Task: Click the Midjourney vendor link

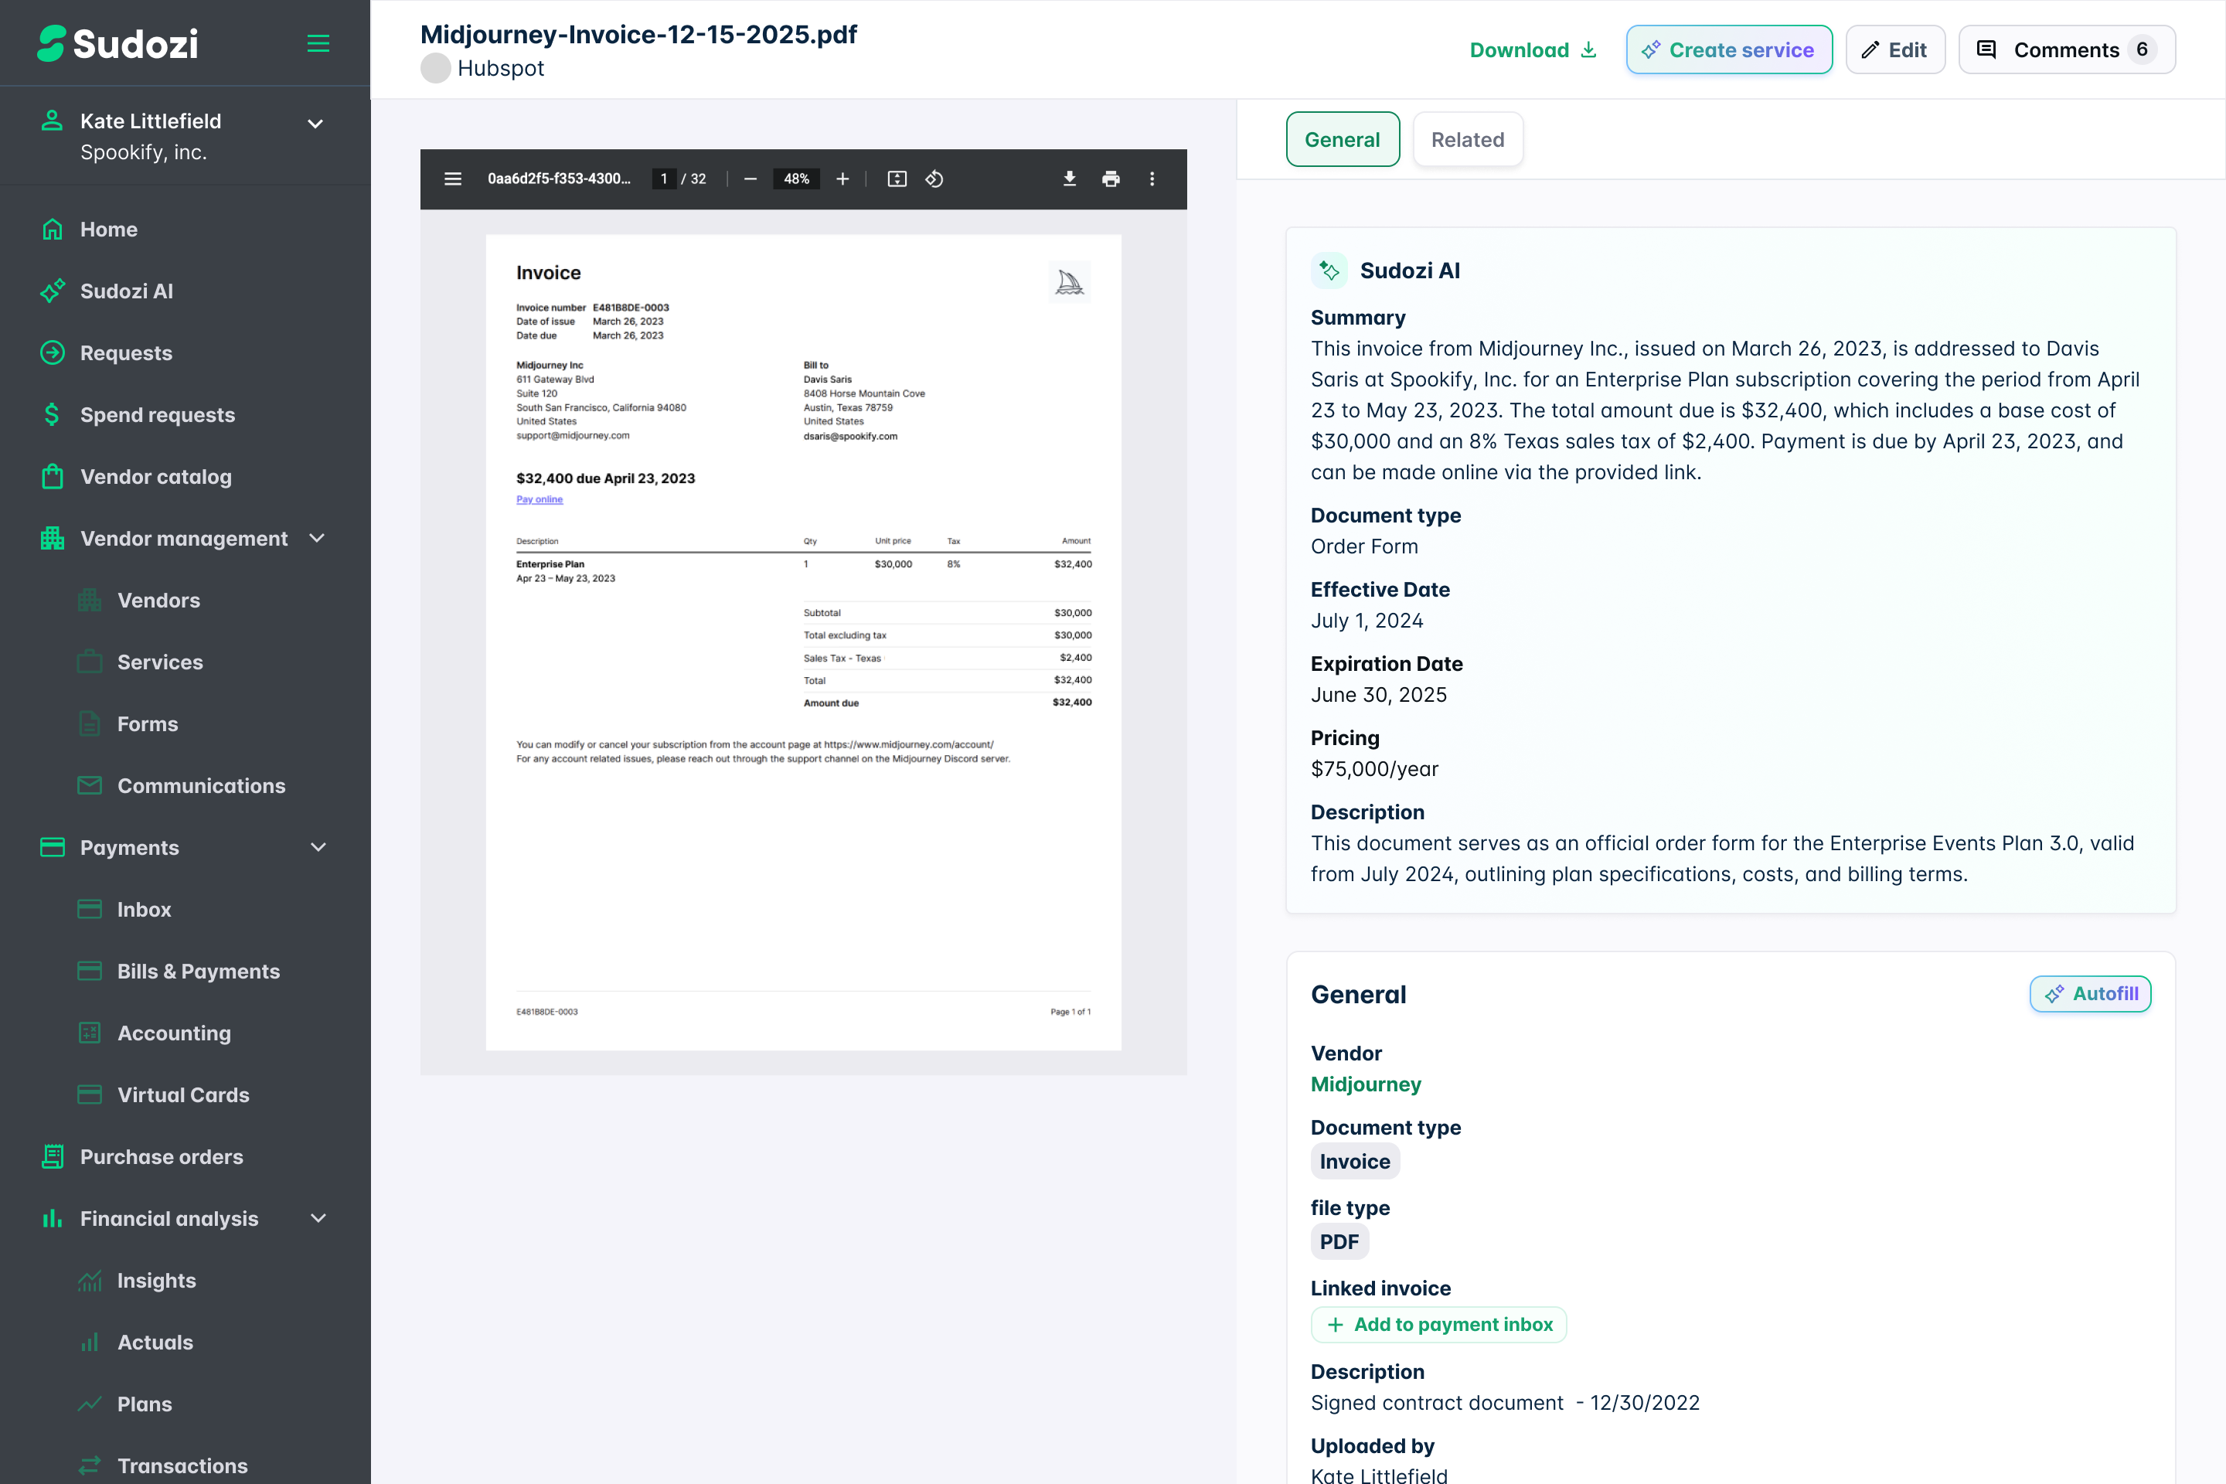Action: pos(1366,1084)
